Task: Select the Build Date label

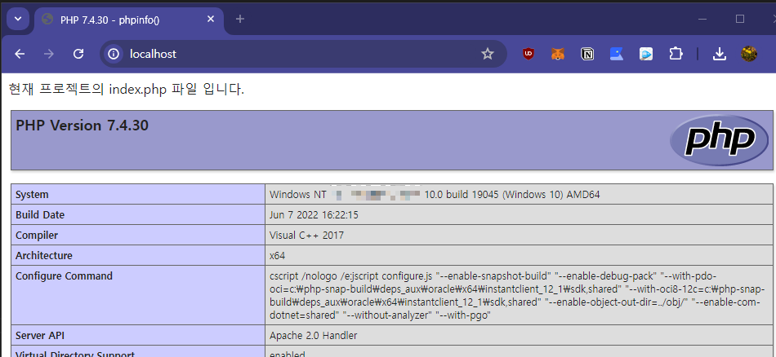Action: pyautogui.click(x=40, y=215)
